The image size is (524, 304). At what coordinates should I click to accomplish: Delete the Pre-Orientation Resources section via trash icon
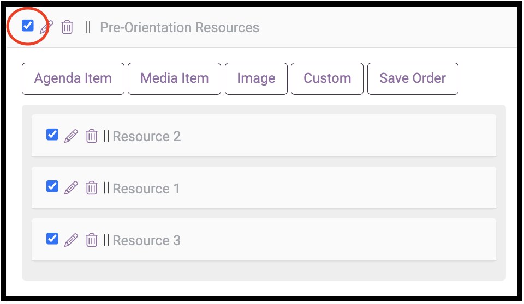[x=67, y=27]
